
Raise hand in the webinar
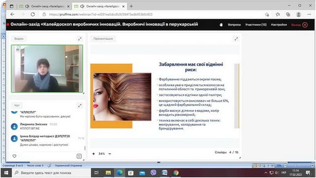pyautogui.click(x=221, y=25)
